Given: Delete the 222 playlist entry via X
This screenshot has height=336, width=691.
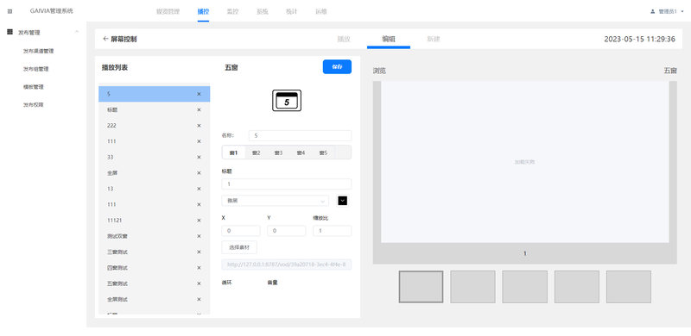Looking at the screenshot, I should point(199,126).
